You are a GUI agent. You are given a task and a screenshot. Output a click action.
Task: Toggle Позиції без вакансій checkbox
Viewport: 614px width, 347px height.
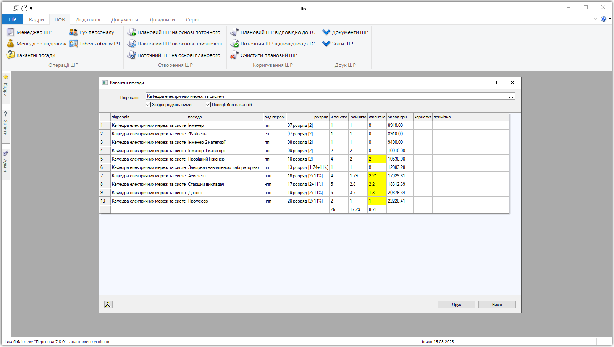point(208,105)
